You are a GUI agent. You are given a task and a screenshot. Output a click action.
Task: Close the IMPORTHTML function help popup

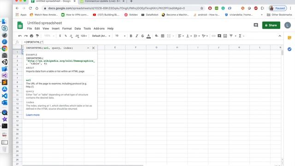click(x=94, y=48)
